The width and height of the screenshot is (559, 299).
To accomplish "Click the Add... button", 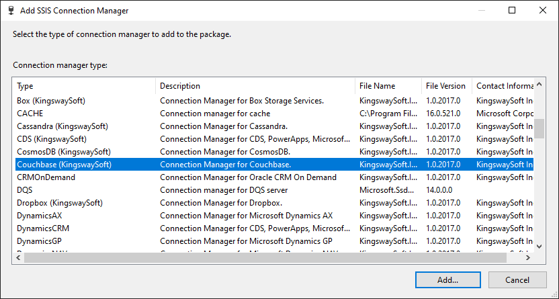I will point(447,280).
